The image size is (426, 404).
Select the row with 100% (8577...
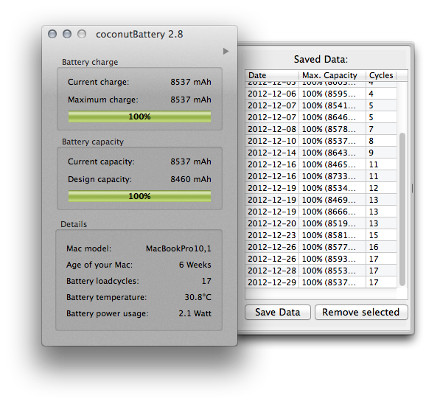(321, 247)
